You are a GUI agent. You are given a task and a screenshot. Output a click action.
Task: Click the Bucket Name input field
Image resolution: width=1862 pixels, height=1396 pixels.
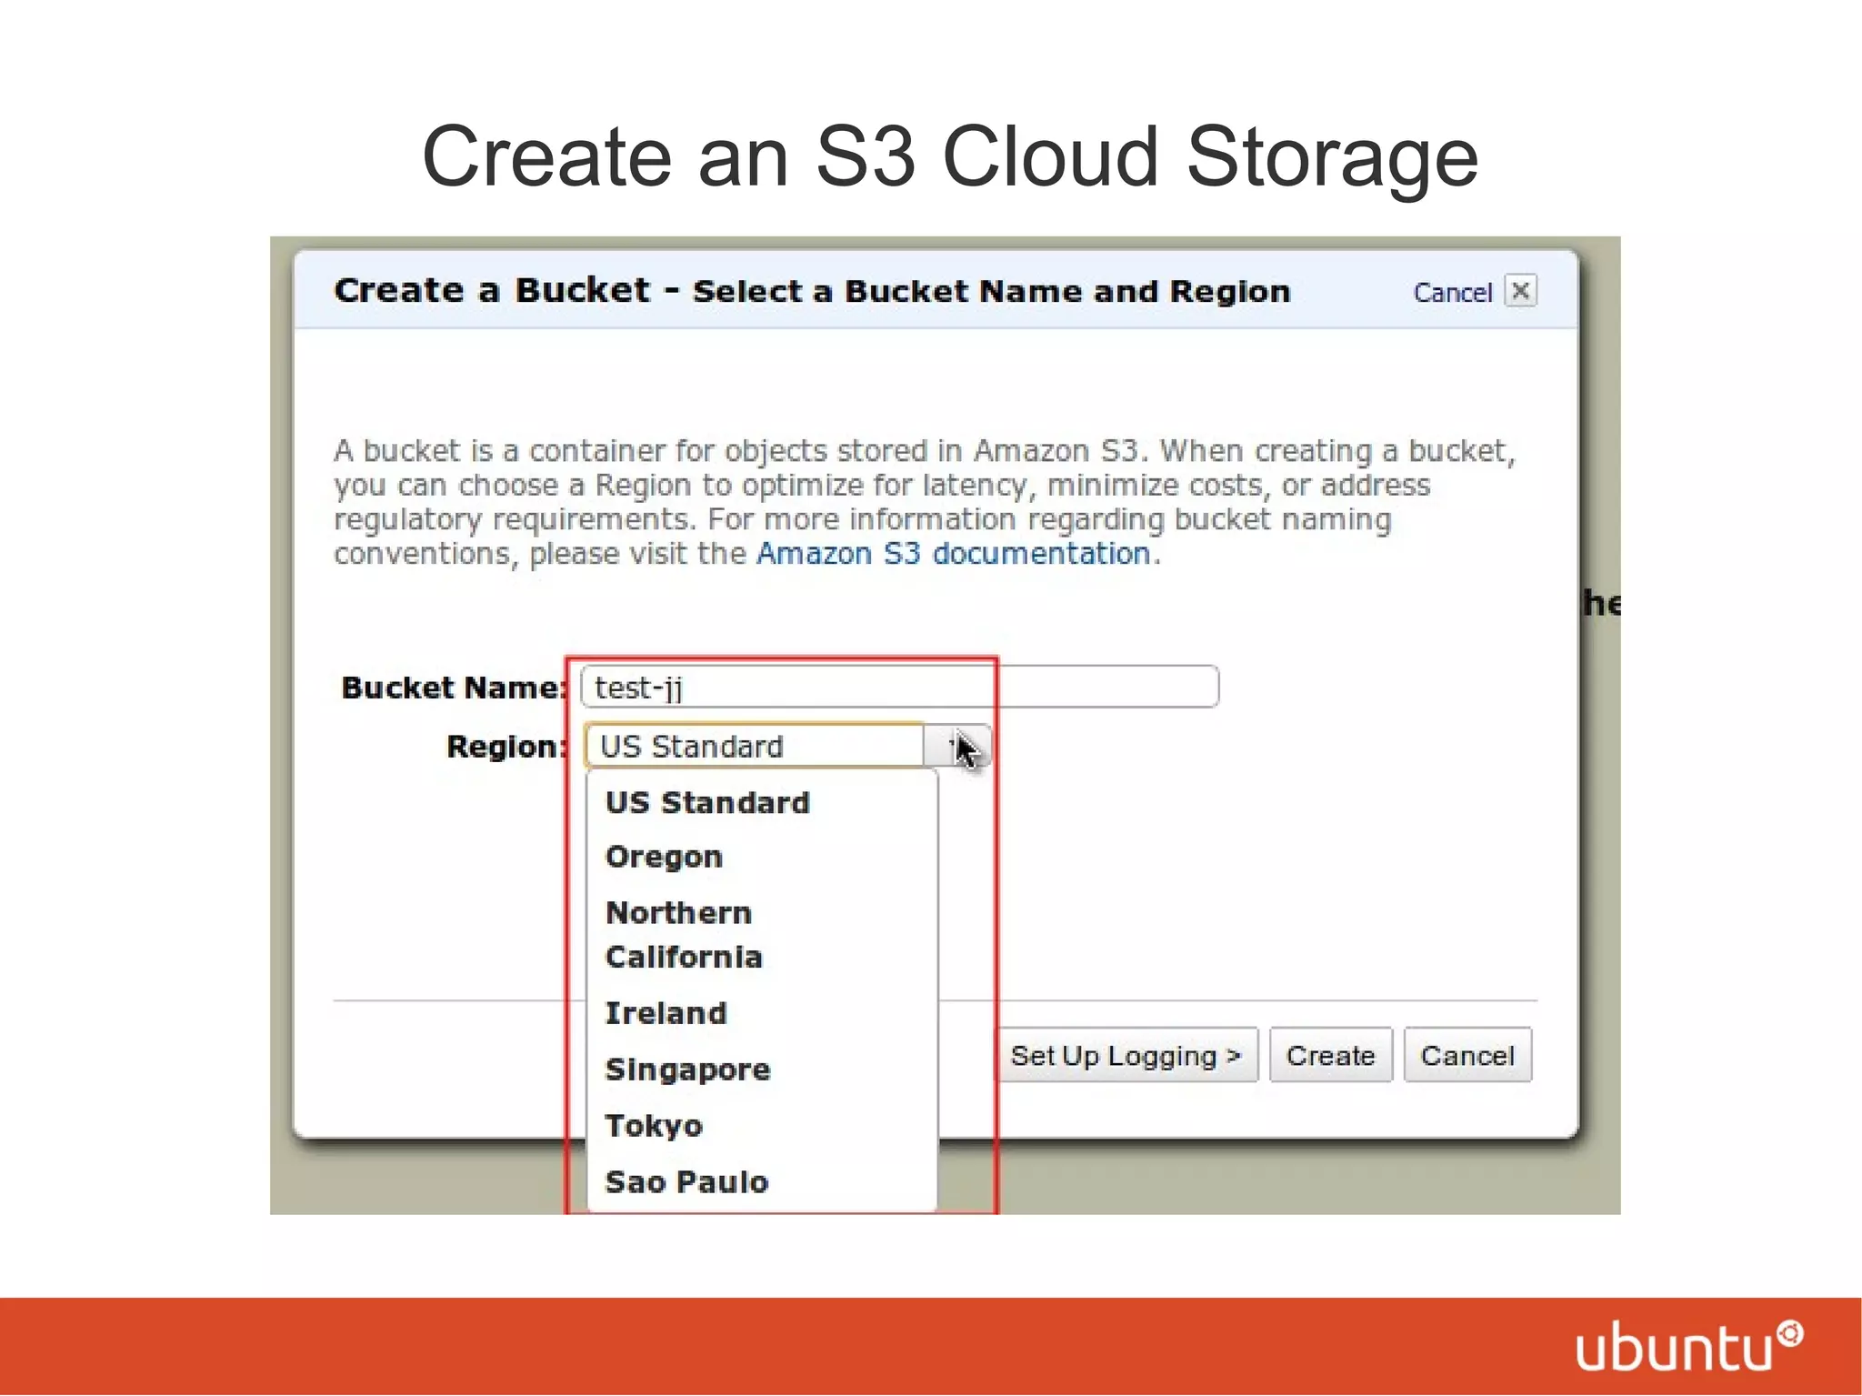click(899, 687)
